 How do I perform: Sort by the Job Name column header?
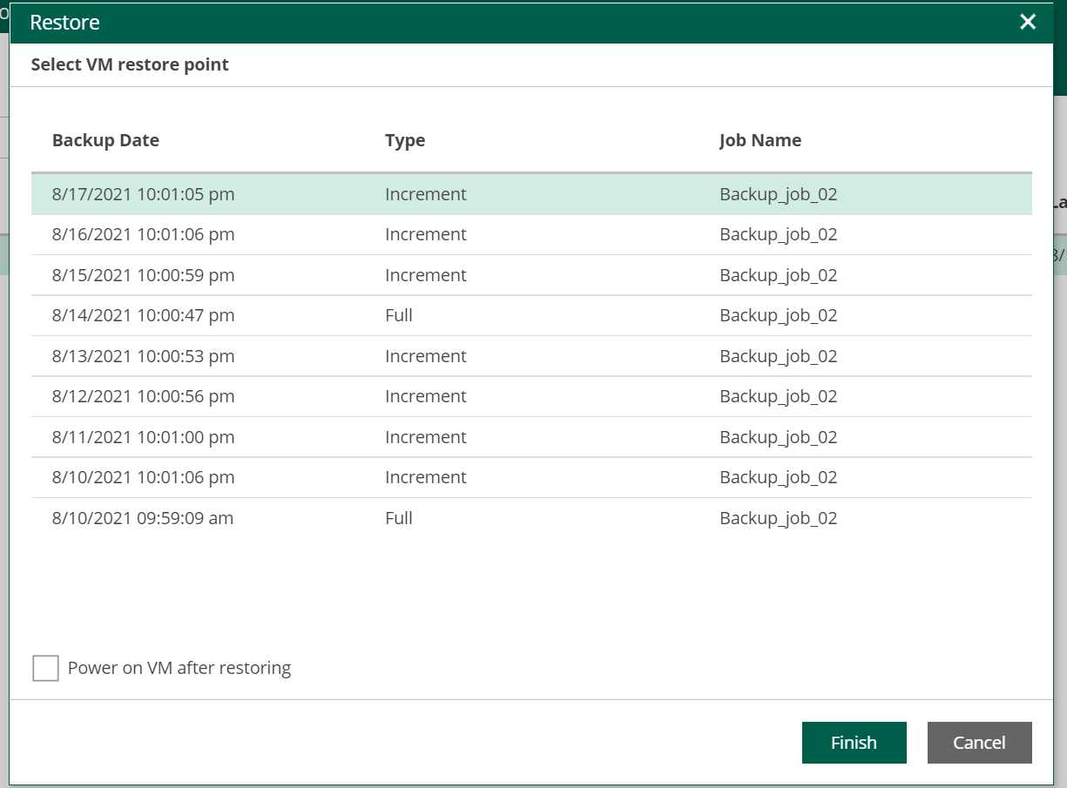[x=760, y=140]
